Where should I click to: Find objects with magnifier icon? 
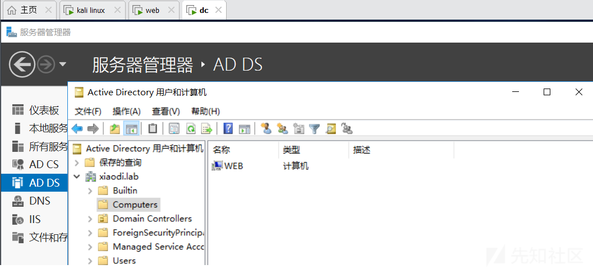331,129
